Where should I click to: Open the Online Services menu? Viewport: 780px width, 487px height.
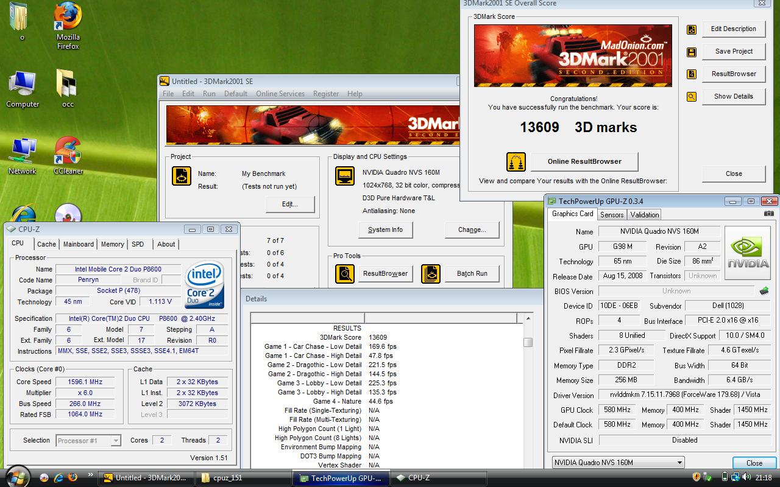[280, 94]
